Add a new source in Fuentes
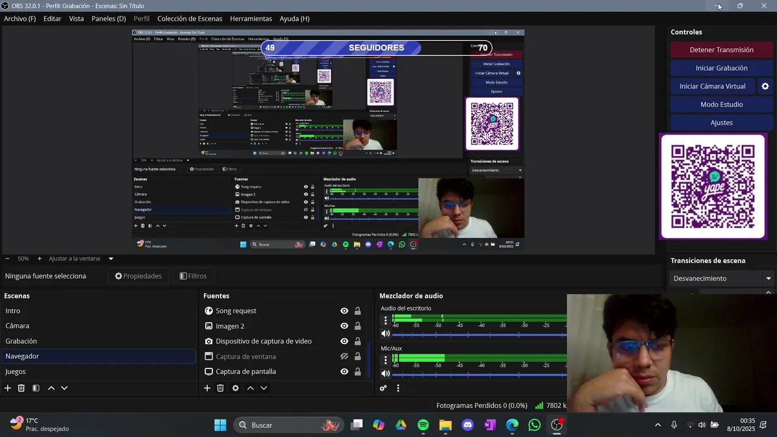The image size is (777, 437). (x=207, y=388)
